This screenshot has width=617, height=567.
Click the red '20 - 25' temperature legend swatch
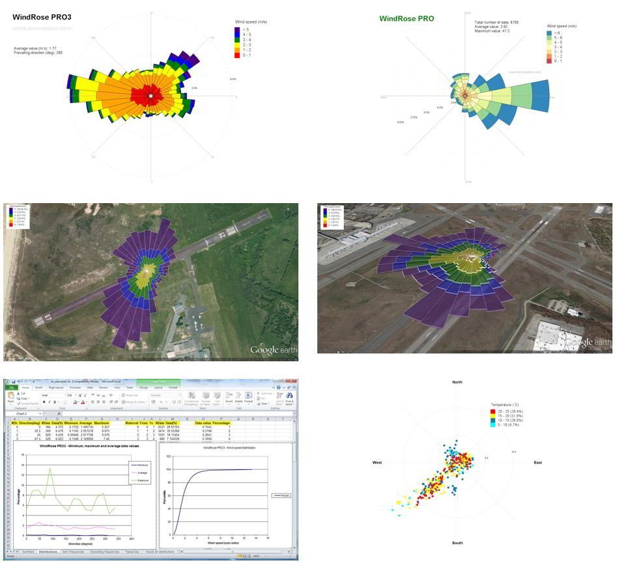[x=493, y=411]
